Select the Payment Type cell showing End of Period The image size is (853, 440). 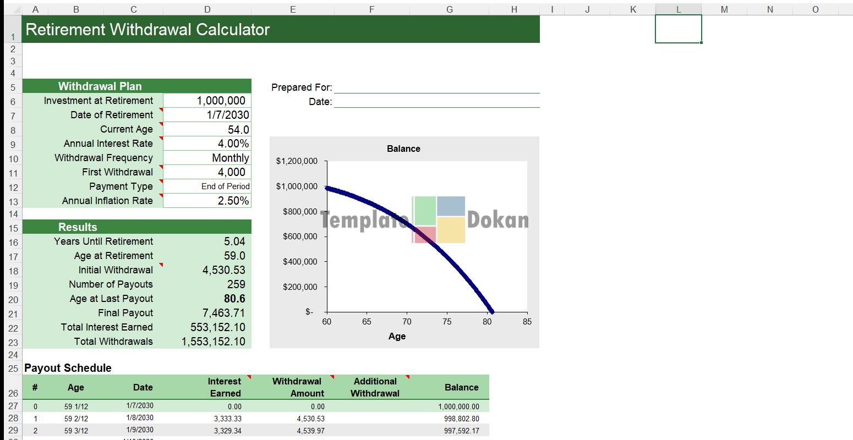click(207, 186)
